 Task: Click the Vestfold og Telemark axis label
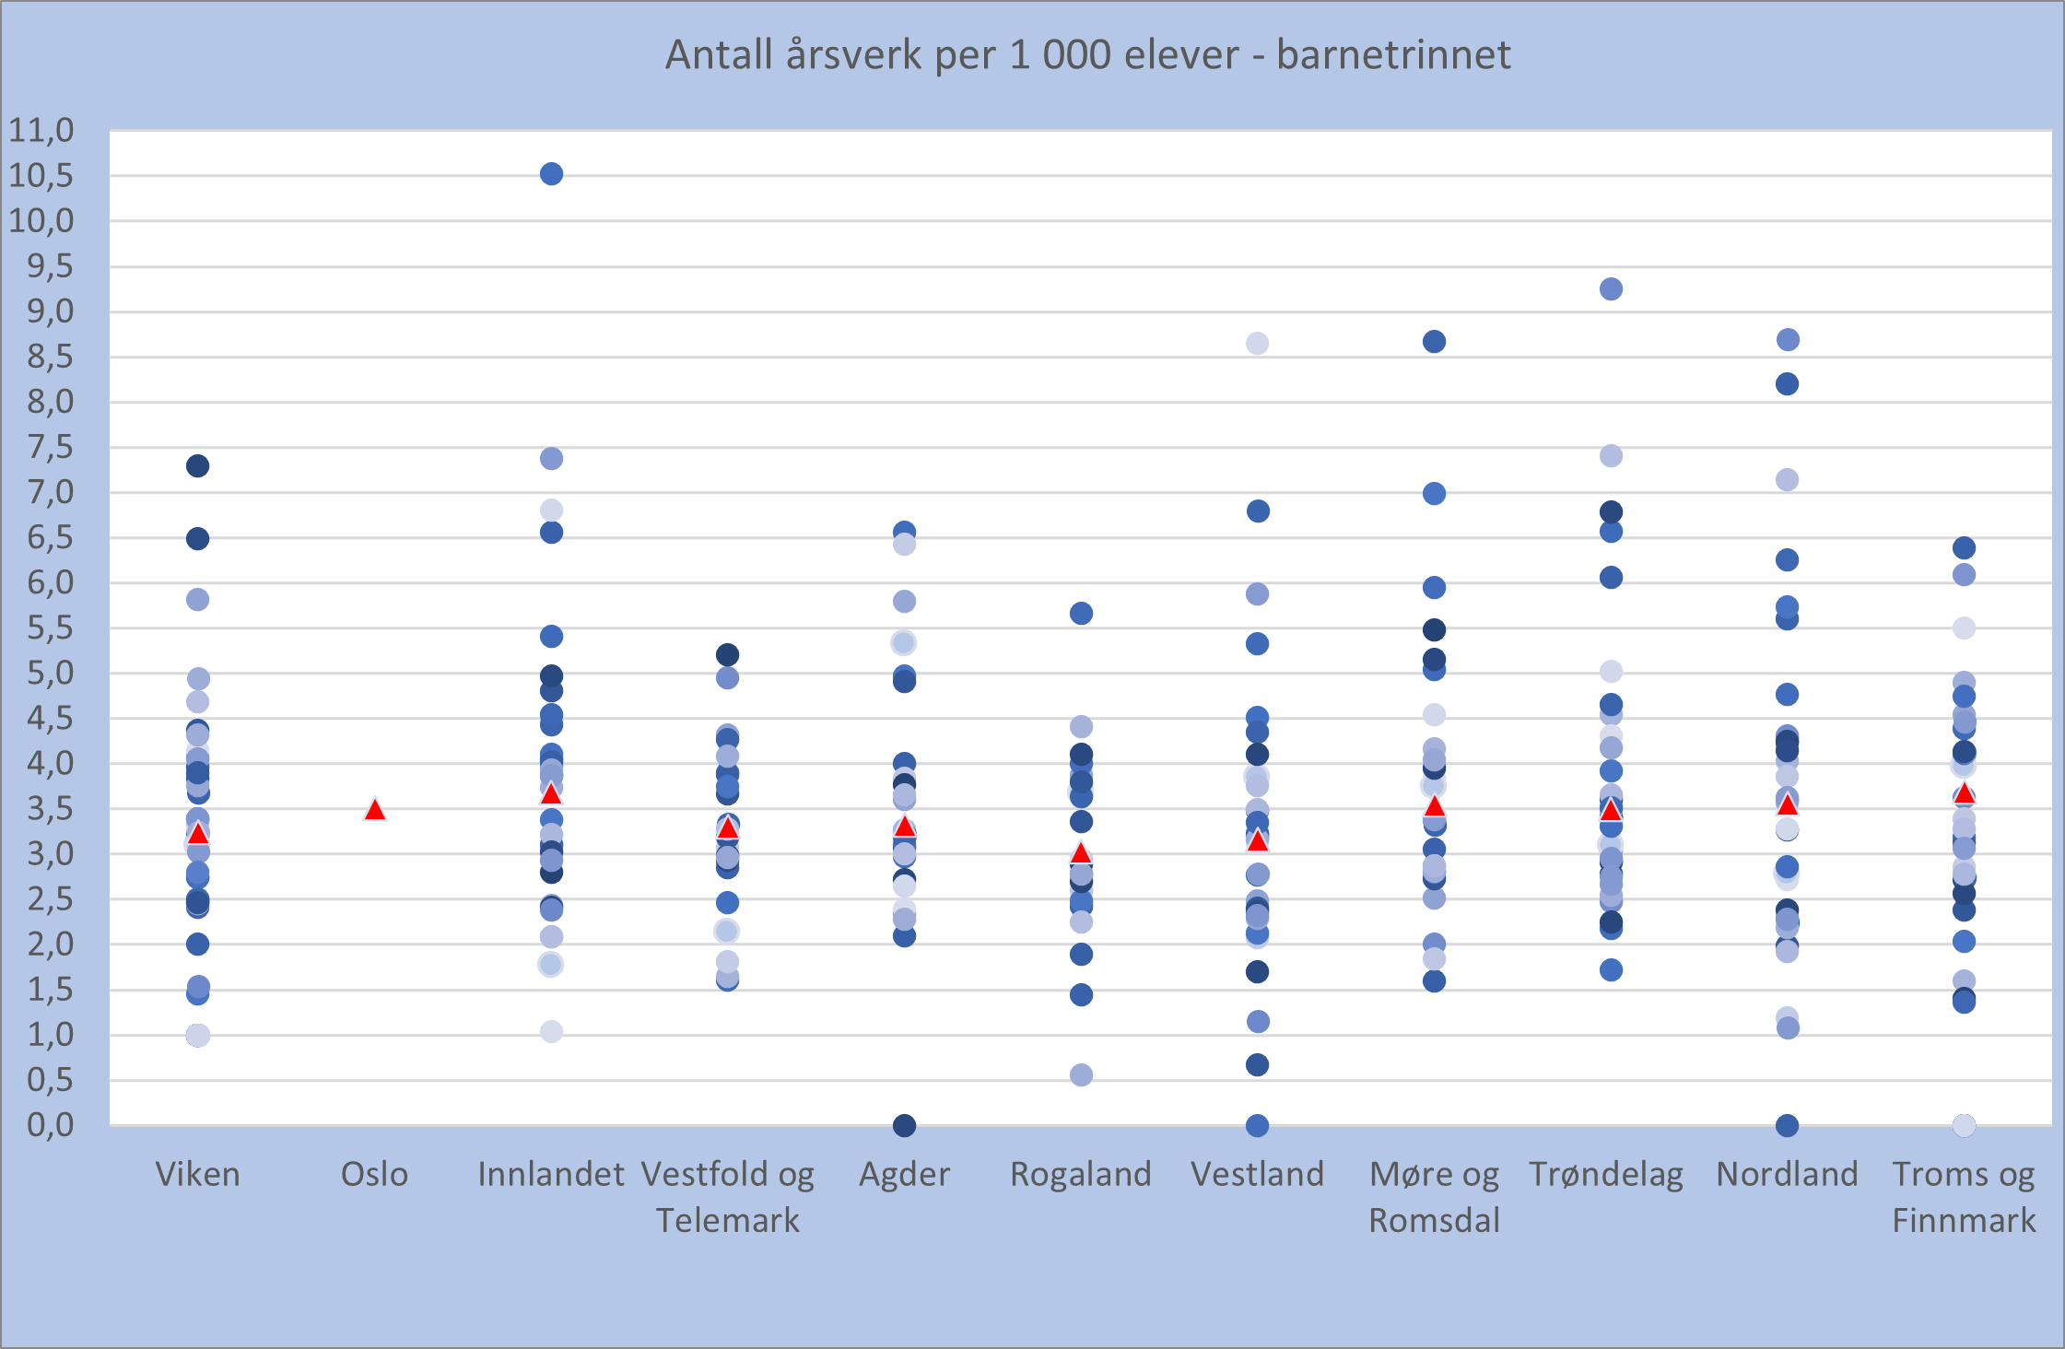[x=727, y=1196]
